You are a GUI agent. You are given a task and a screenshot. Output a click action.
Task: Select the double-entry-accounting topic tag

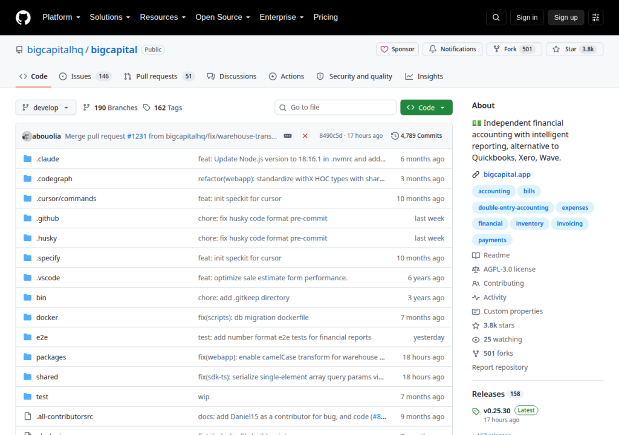pos(513,208)
